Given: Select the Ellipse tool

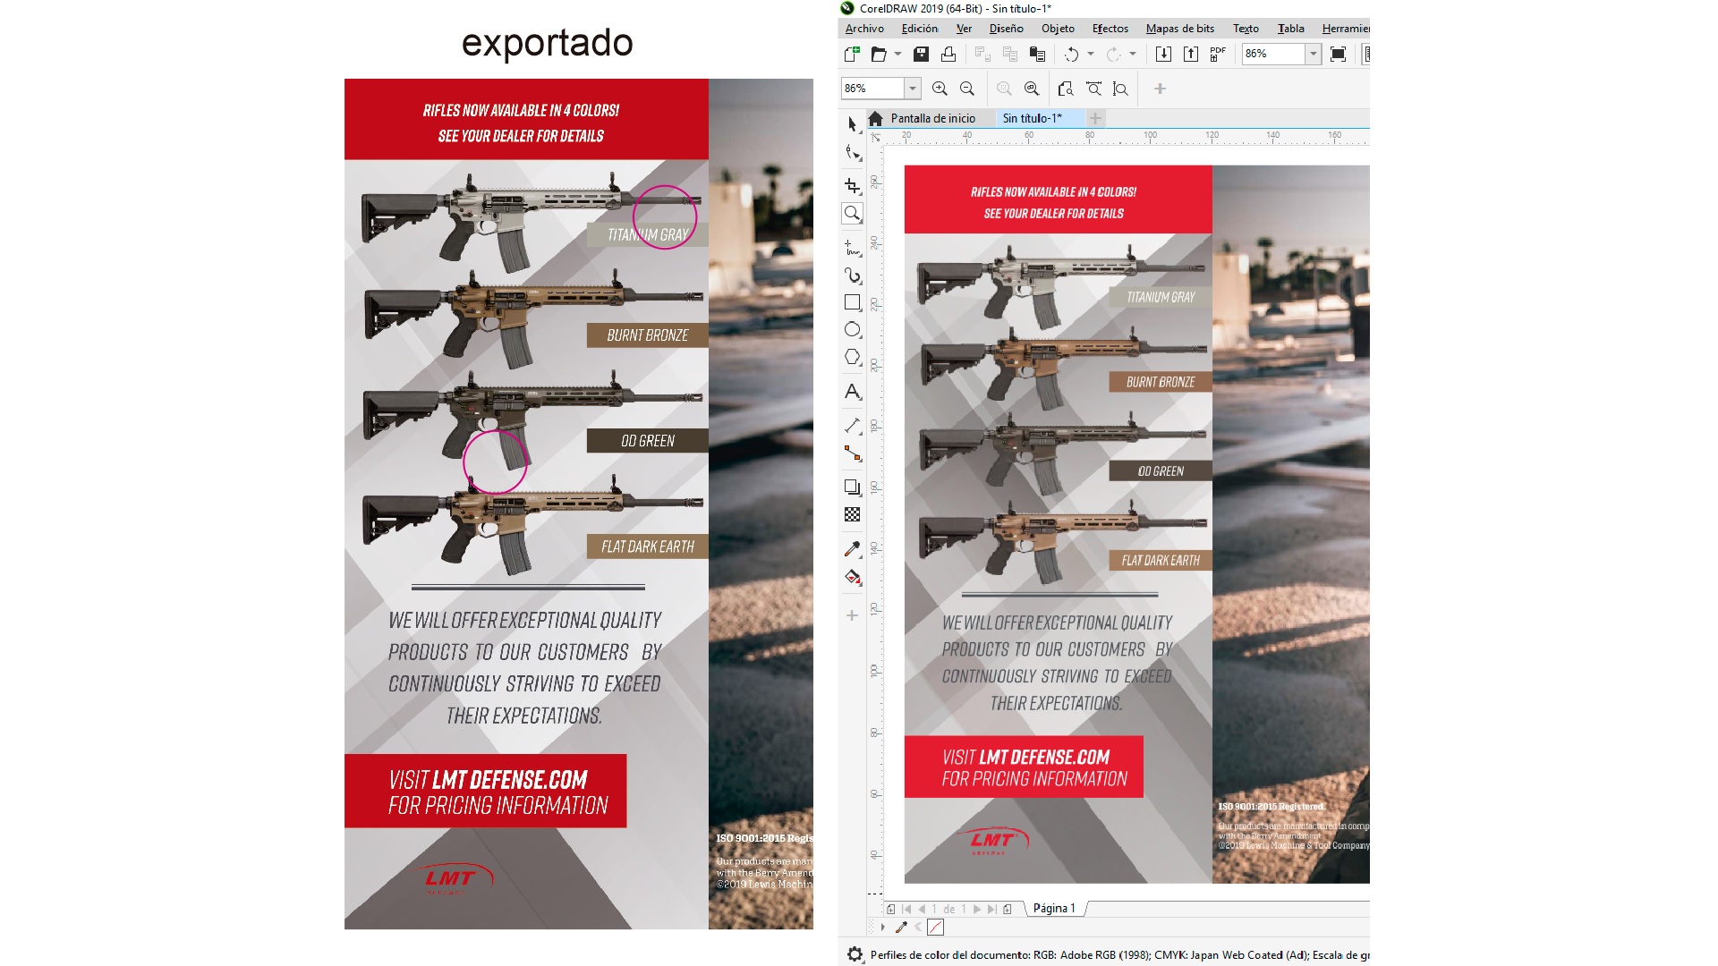Looking at the screenshot, I should coord(853,330).
